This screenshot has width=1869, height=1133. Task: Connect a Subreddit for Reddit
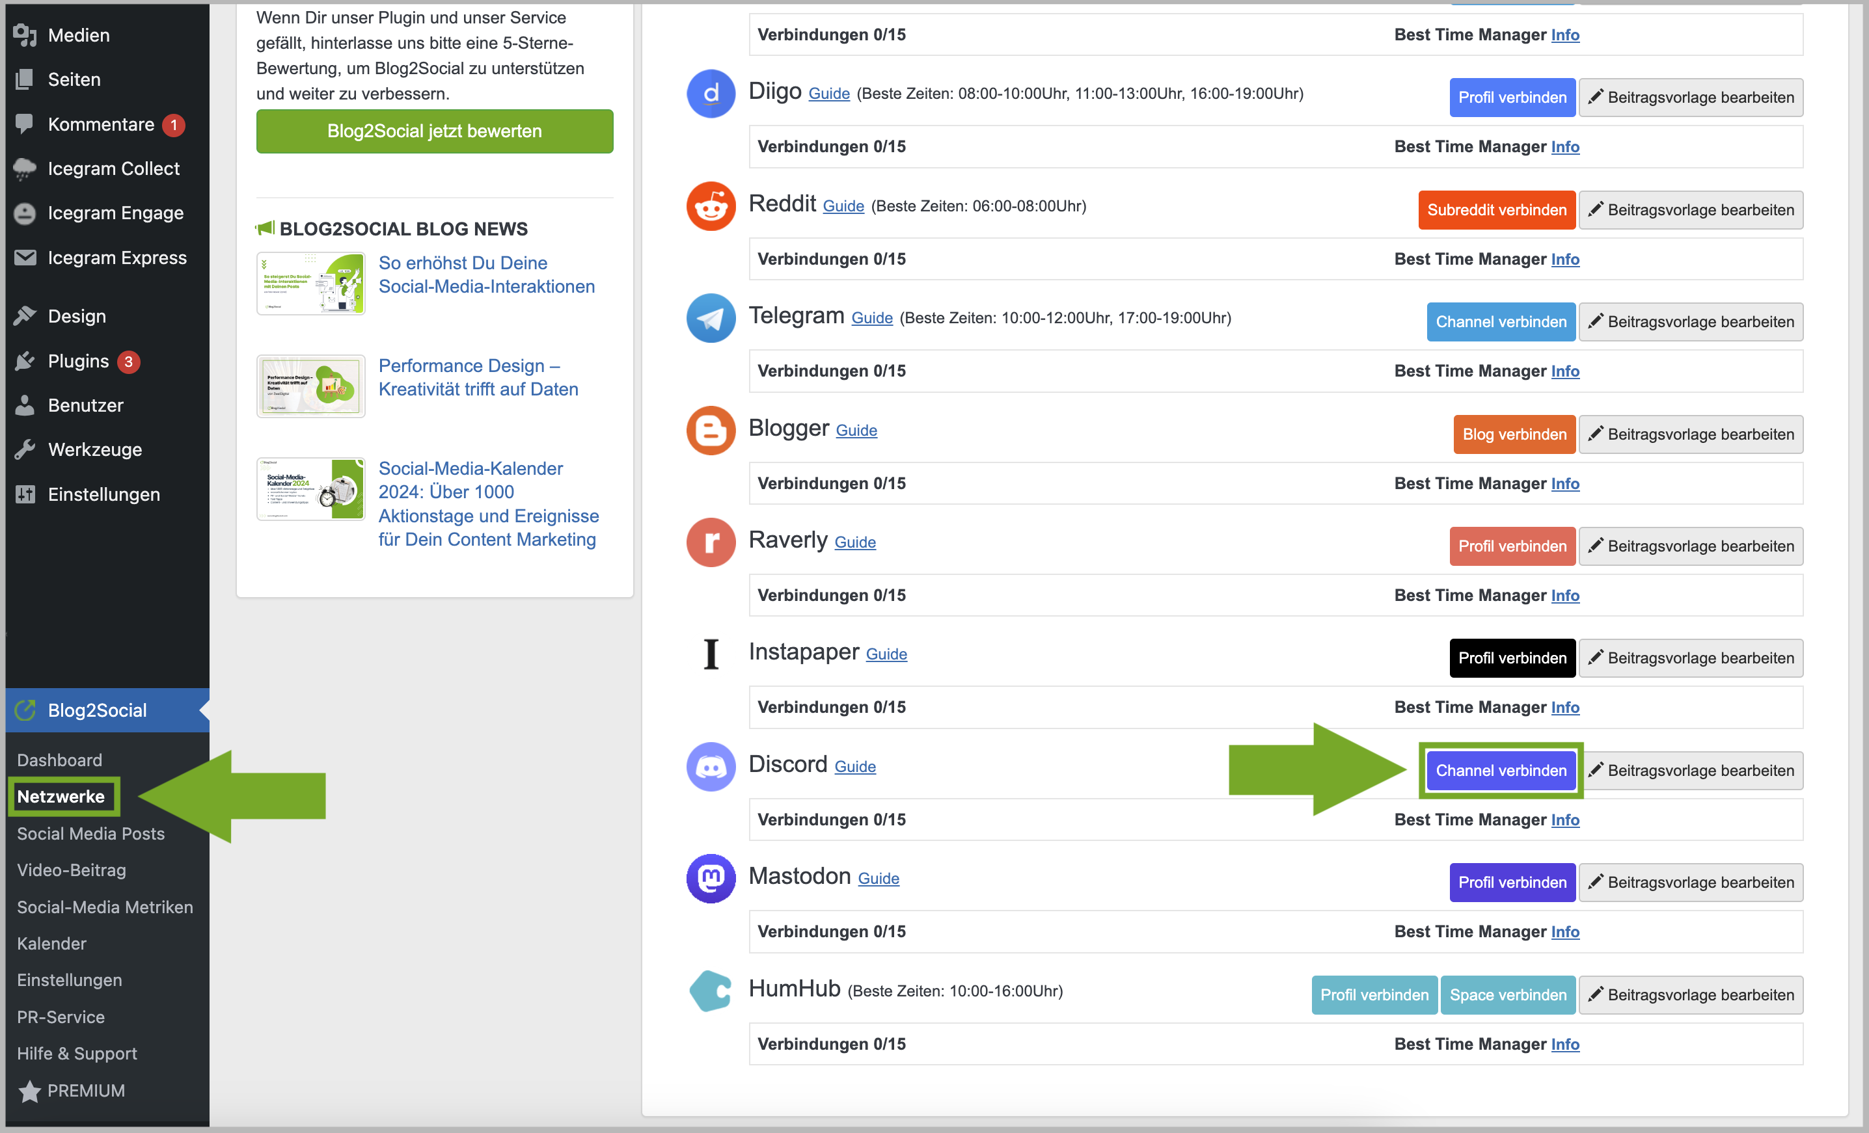[x=1496, y=210]
